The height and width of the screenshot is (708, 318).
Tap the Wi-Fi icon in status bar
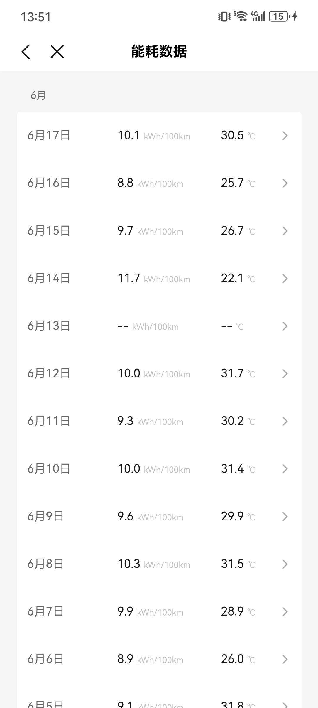tap(241, 16)
